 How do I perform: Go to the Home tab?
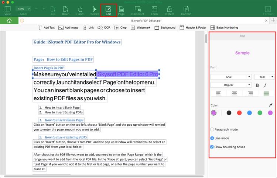pyautogui.click(x=9, y=21)
